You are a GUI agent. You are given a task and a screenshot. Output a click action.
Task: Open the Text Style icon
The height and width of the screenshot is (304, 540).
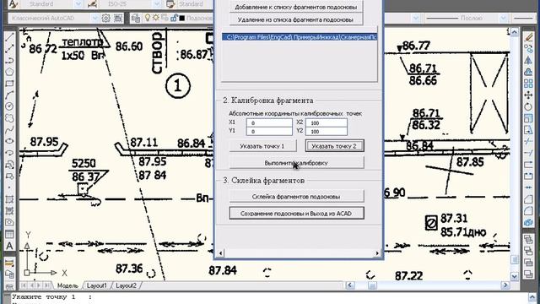point(13,4)
